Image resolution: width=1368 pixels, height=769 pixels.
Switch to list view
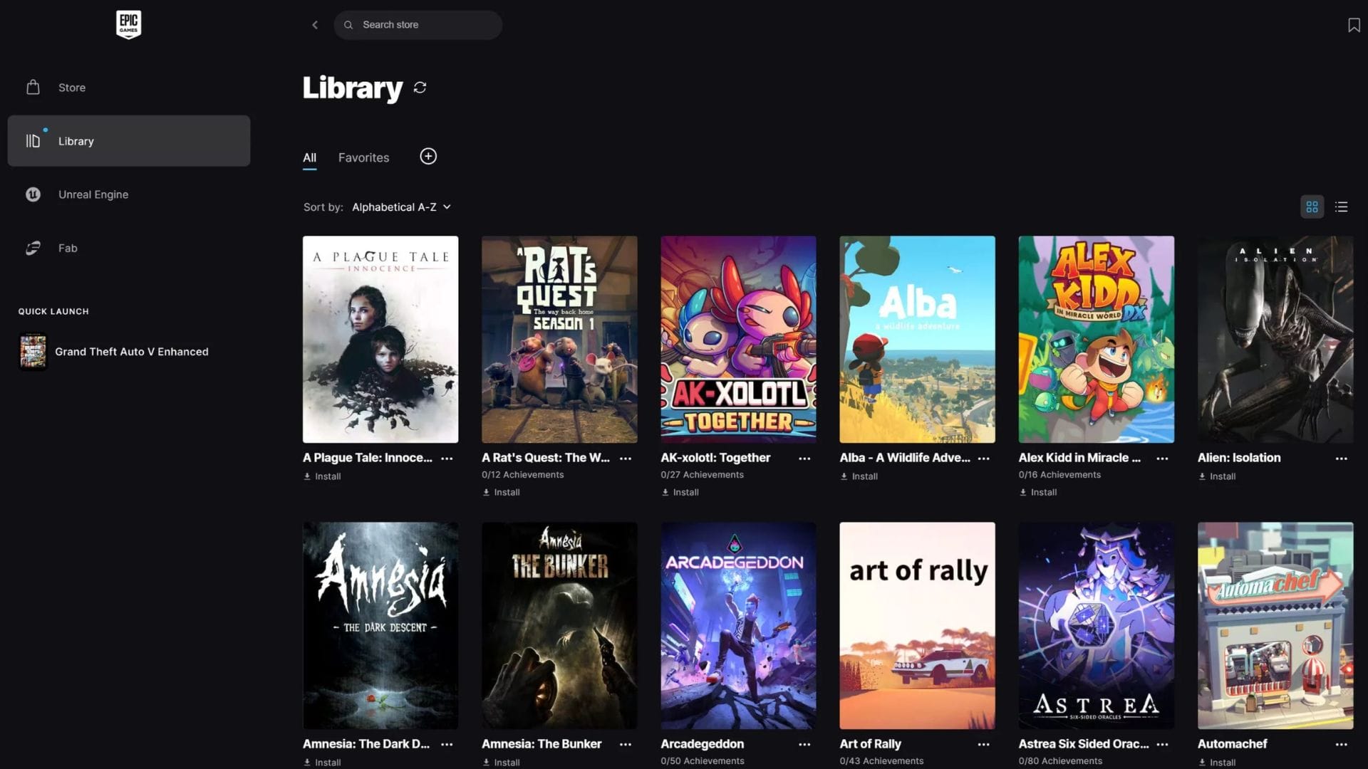click(x=1342, y=207)
